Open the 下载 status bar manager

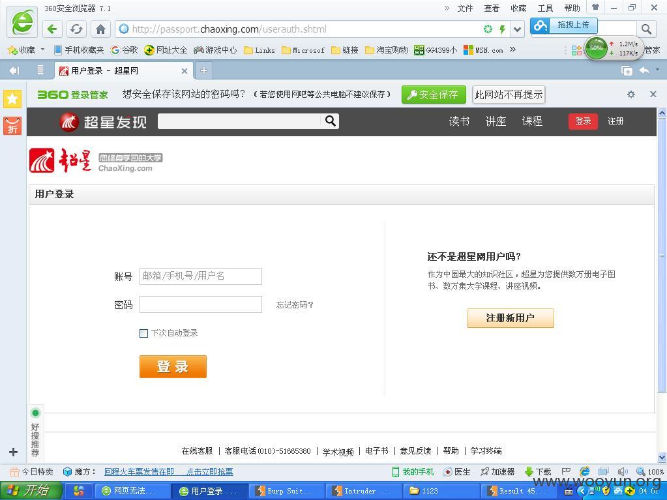click(x=538, y=471)
